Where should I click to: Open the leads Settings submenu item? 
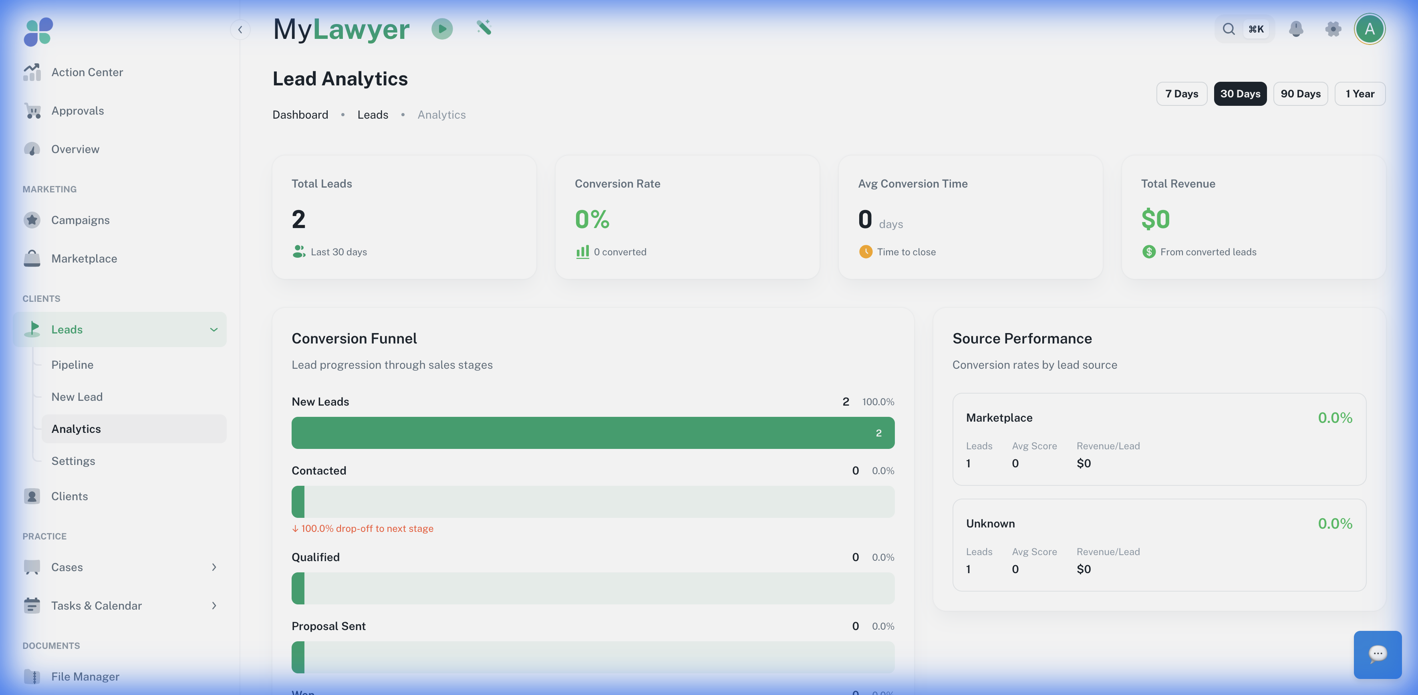tap(134, 461)
